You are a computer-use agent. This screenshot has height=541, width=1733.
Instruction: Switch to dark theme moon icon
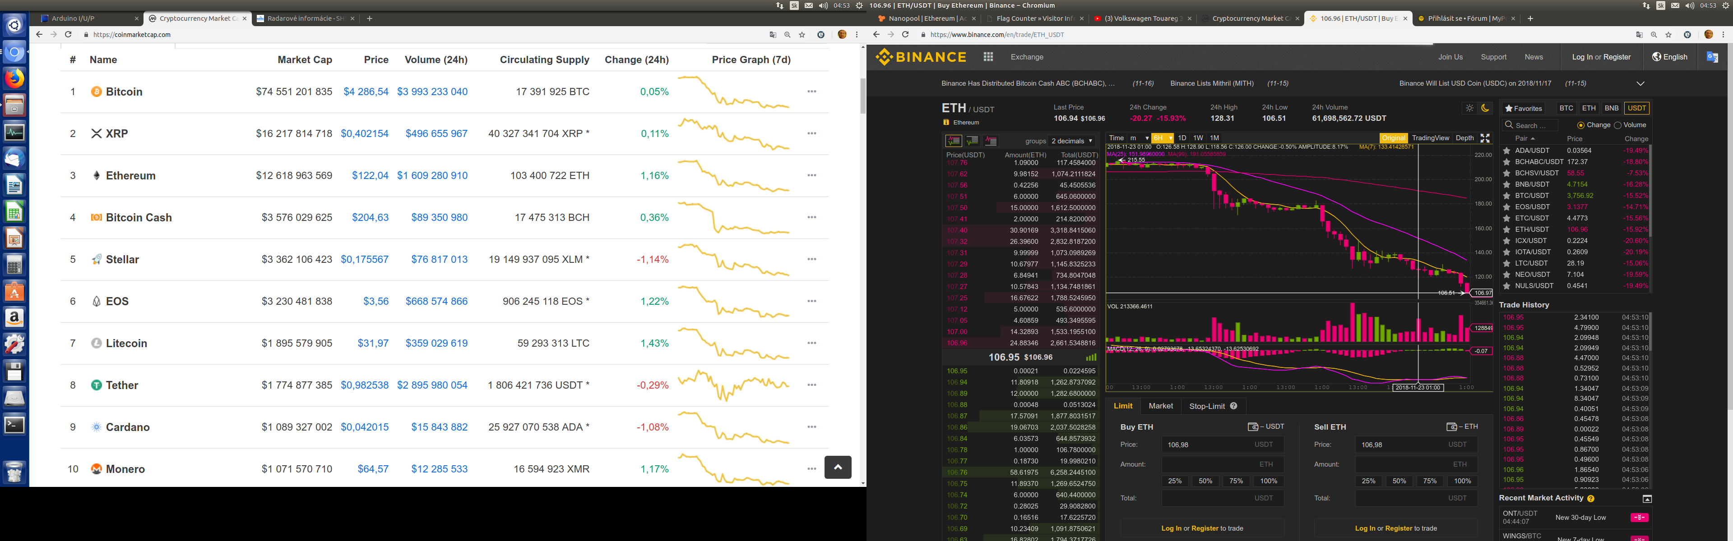1485,108
